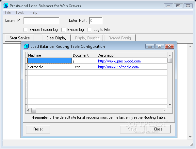
Task: Maximize the Prestwood Load Balancer main window
Action: click(178, 6)
